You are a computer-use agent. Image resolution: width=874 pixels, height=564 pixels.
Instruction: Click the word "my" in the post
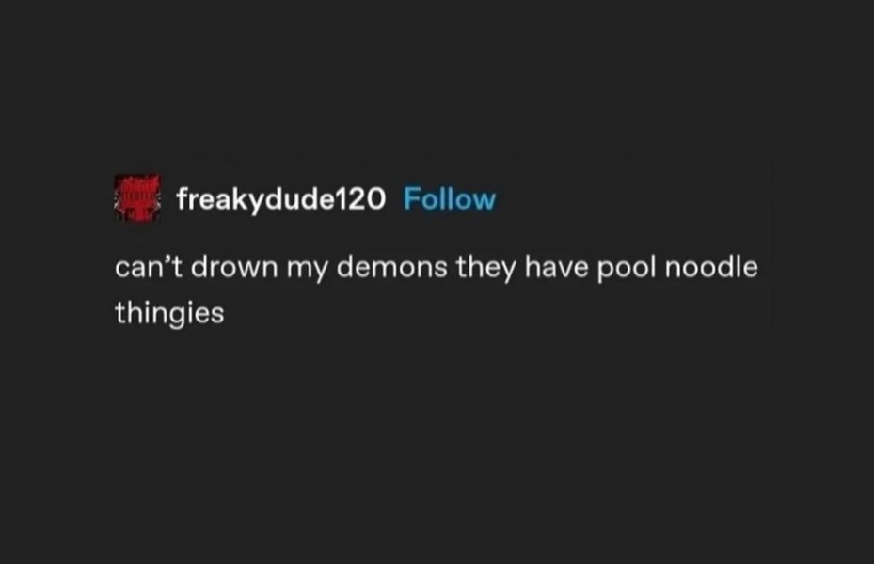pos(307,270)
